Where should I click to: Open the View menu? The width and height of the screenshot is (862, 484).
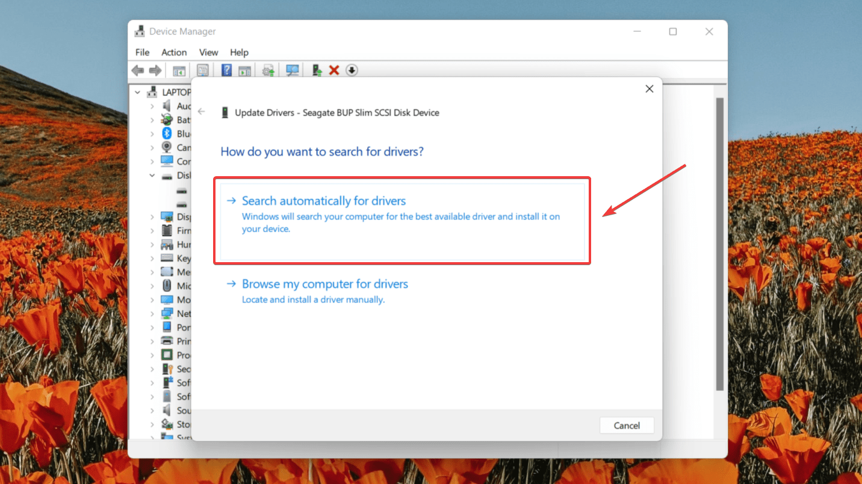click(209, 52)
